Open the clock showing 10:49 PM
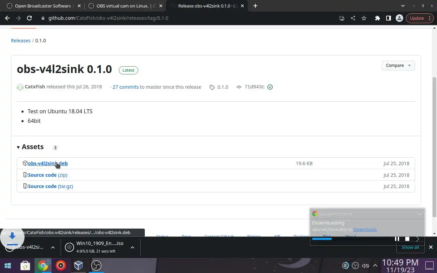This screenshot has width=437, height=273. coord(400,266)
